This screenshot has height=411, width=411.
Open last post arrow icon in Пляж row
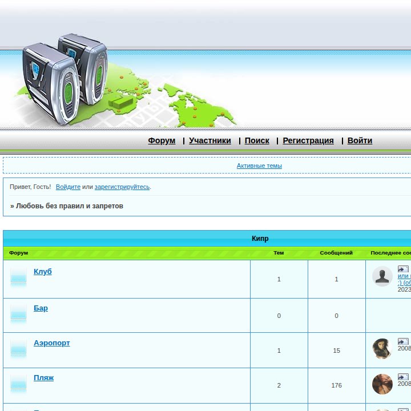click(x=403, y=377)
